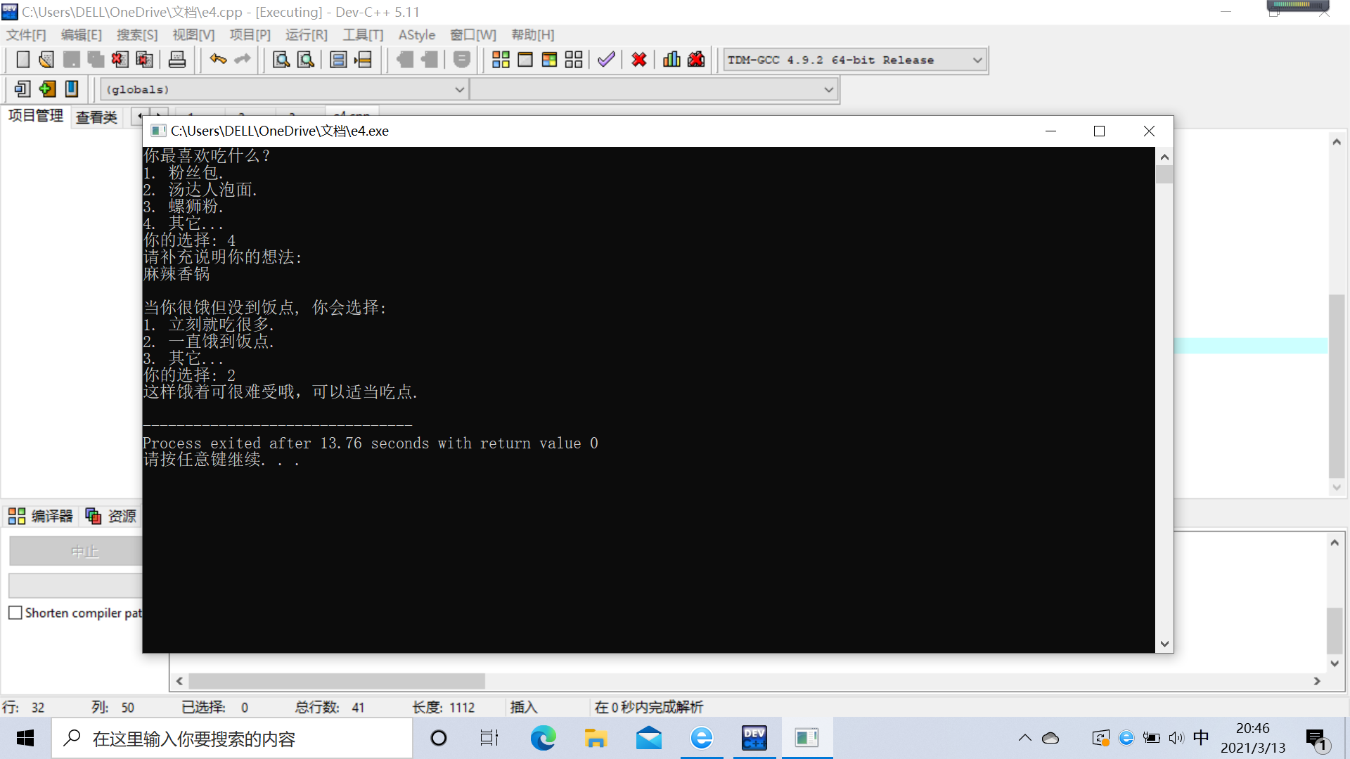Run the program
The height and width of the screenshot is (759, 1350).
point(525,60)
